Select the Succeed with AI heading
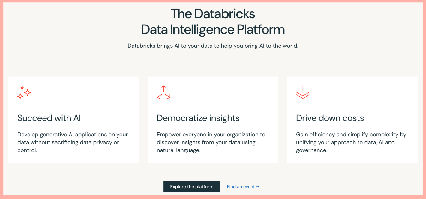The width and height of the screenshot is (426, 199). pos(49,118)
